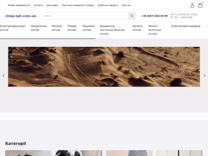Select Рушники оптом category
Image resolution: width=208 pixels, height=156 pixels.
click(89, 28)
